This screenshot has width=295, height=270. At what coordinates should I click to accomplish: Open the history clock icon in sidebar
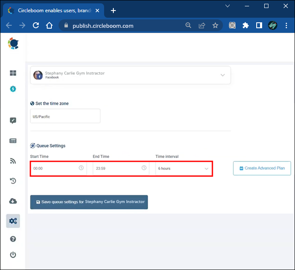(13, 181)
